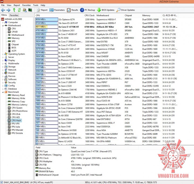Click the 8x FX-8350 result row
The width and height of the screenshot is (194, 184).
(x=106, y=38)
